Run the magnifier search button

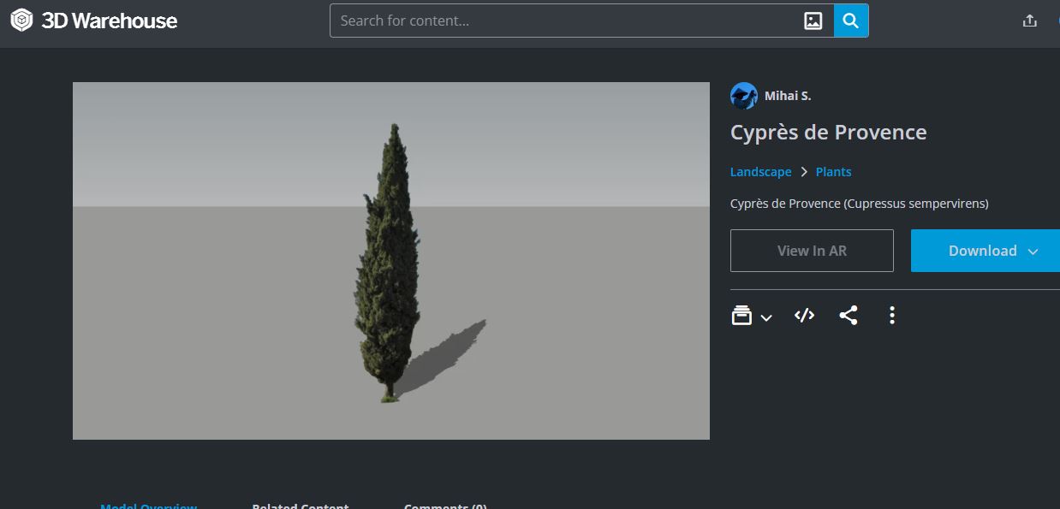[851, 21]
